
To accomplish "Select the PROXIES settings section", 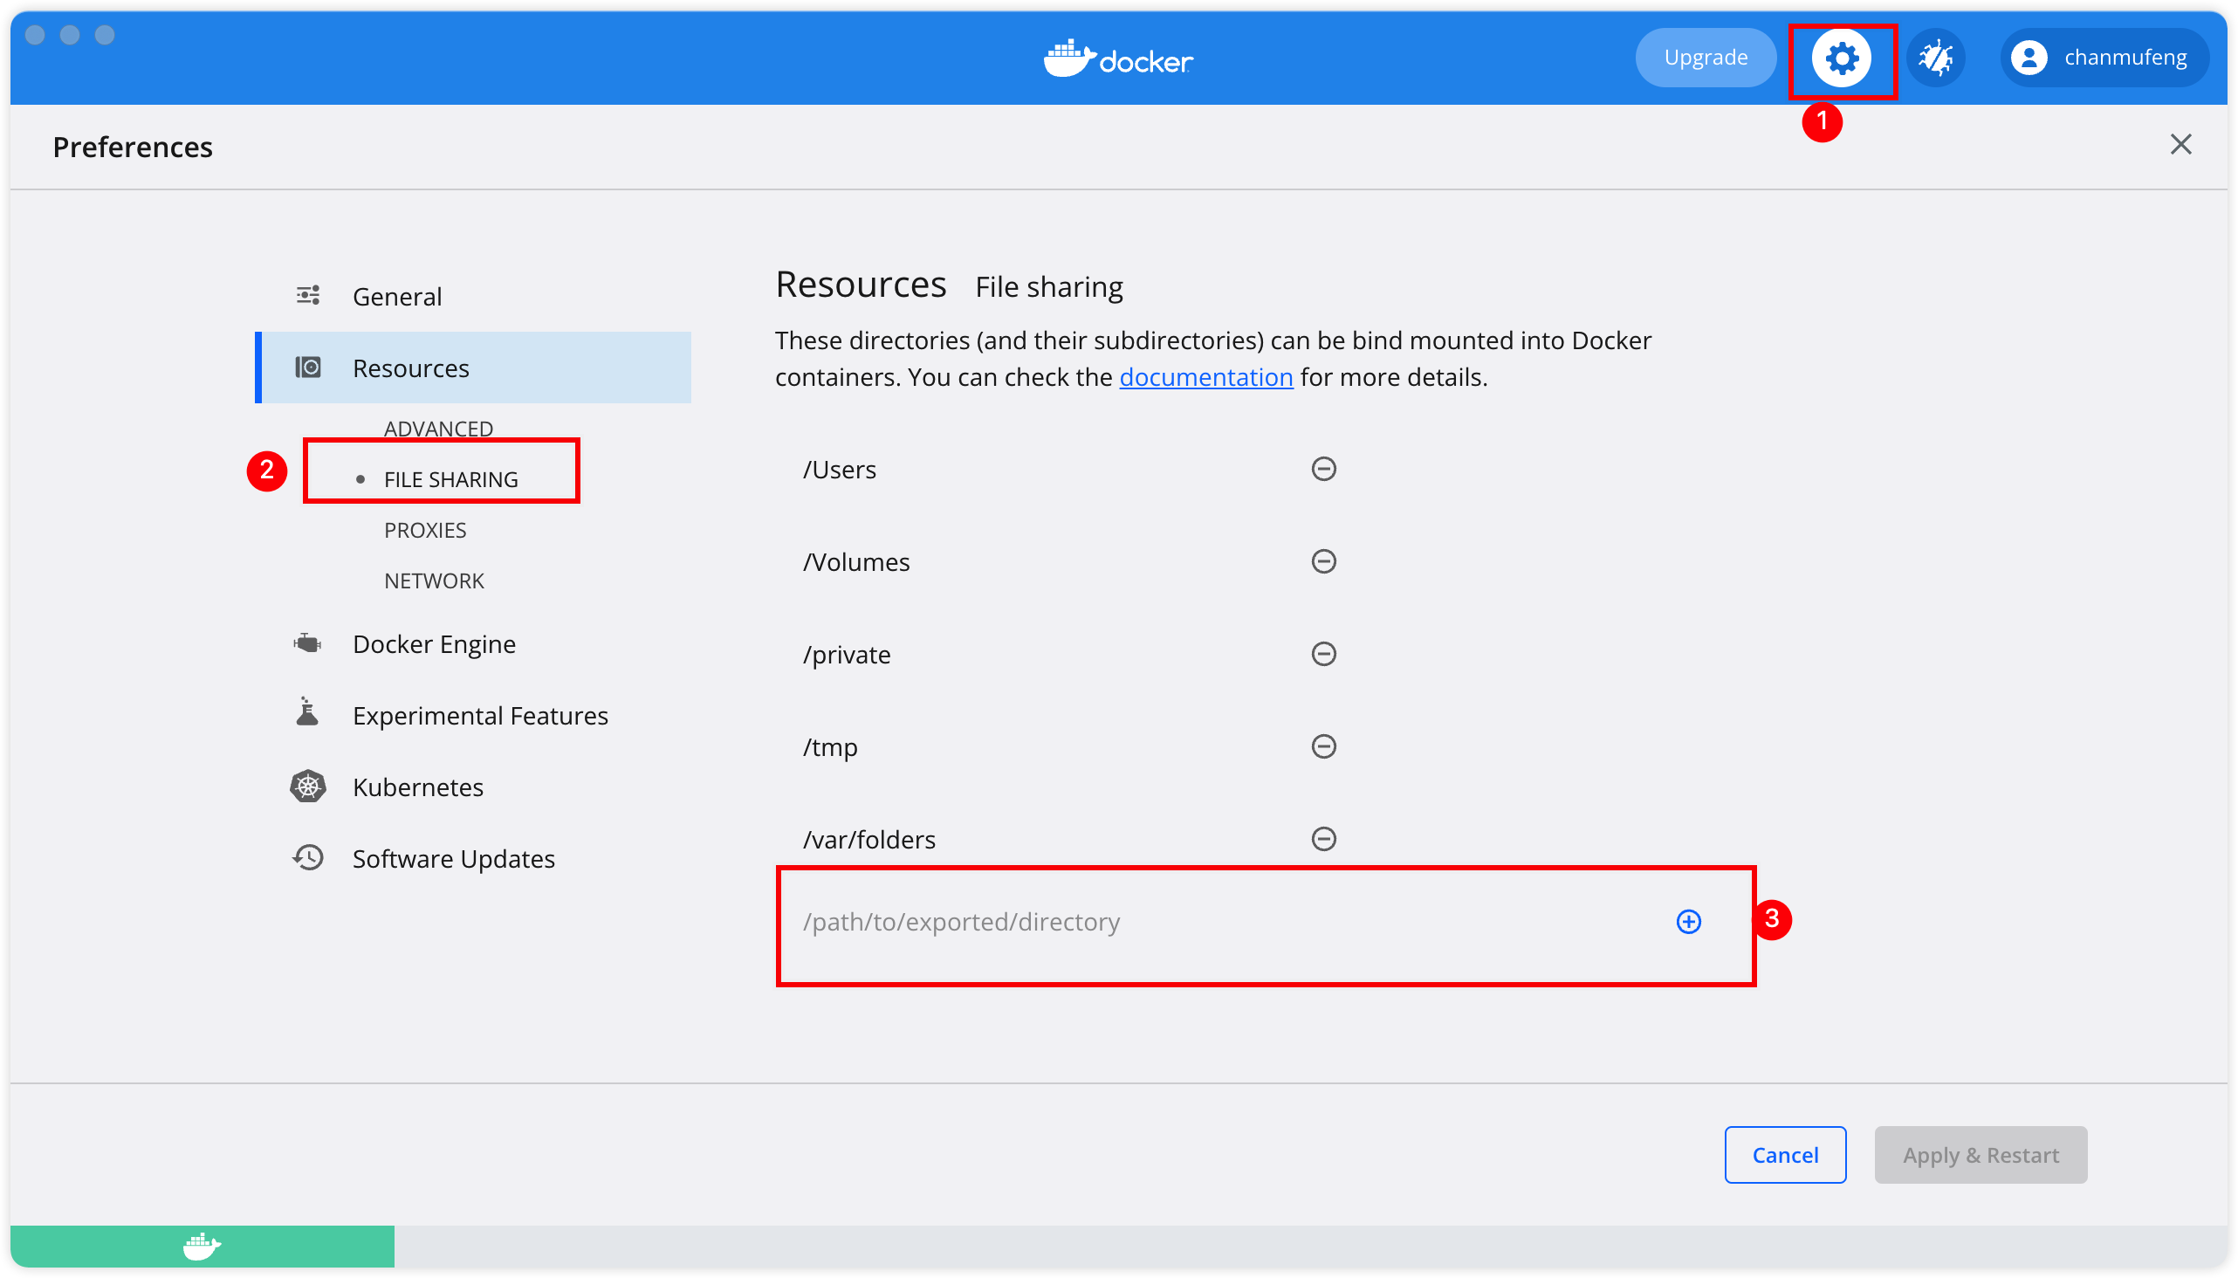I will (x=426, y=529).
